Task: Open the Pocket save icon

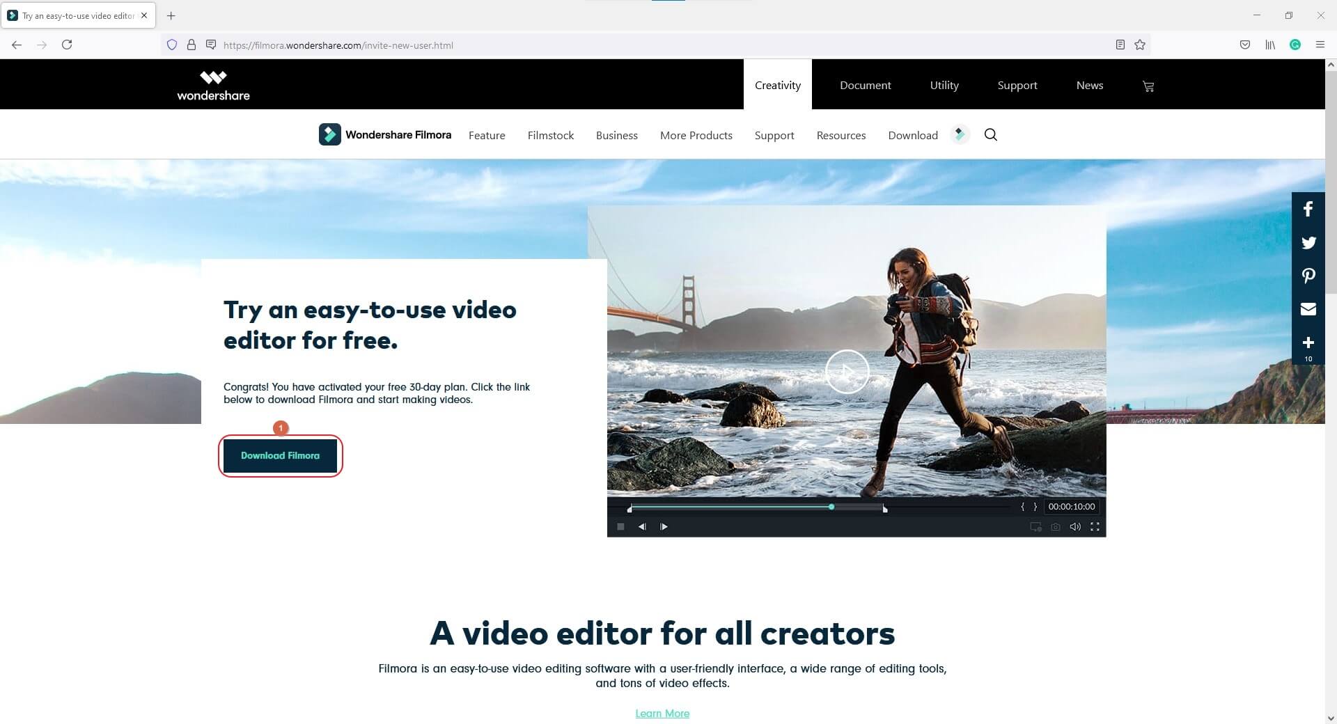Action: [1245, 45]
